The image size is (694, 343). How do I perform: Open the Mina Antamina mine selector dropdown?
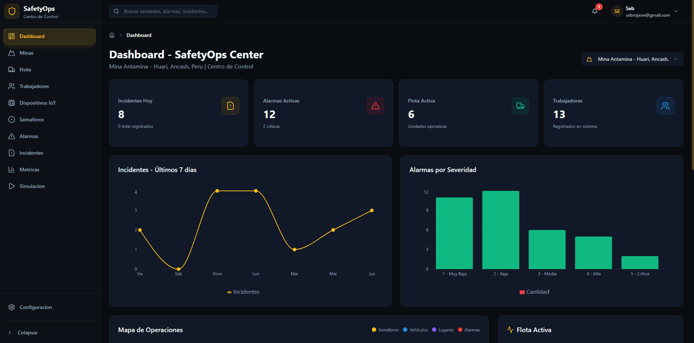click(632, 59)
